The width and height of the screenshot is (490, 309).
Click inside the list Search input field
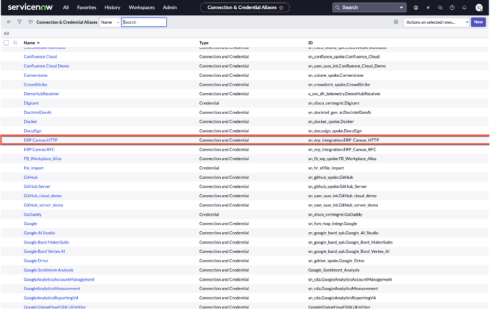[x=144, y=22]
